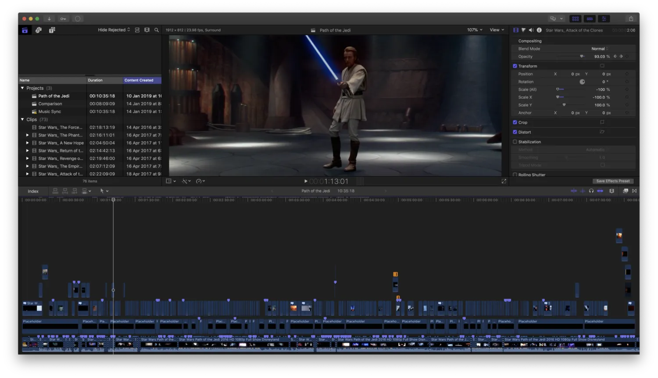Sort browser by Duration column header

click(x=105, y=80)
